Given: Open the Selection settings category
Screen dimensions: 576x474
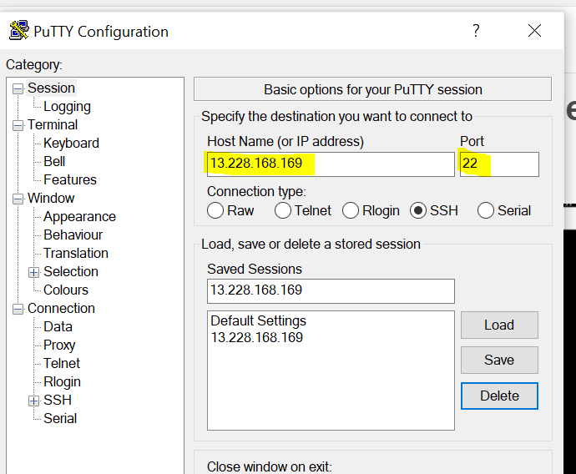Looking at the screenshot, I should (x=70, y=272).
